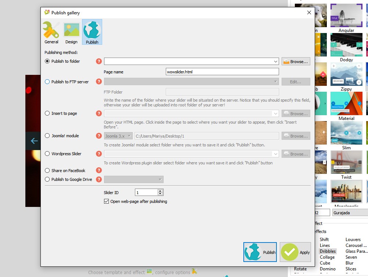Pick the Twist template thumbnail

click(346, 162)
